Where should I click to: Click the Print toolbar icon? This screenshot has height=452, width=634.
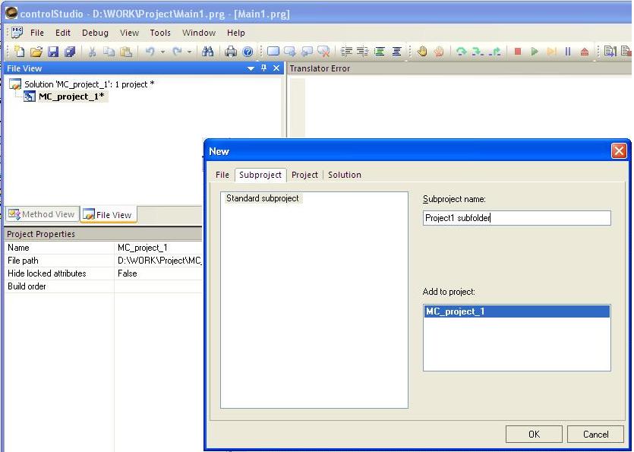pyautogui.click(x=231, y=52)
